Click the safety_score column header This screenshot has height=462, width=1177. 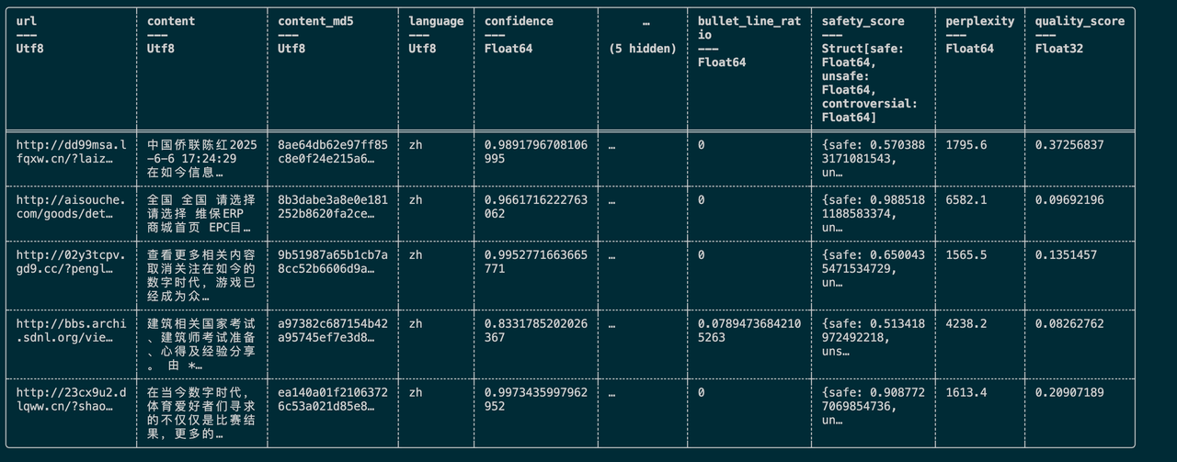pos(863,21)
